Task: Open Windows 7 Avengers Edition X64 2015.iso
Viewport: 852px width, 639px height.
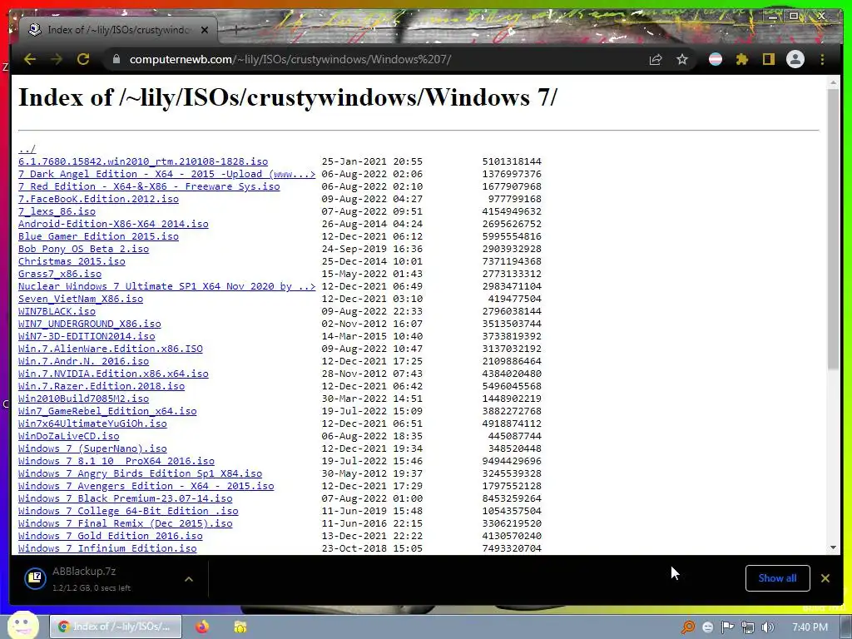Action: pyautogui.click(x=146, y=486)
